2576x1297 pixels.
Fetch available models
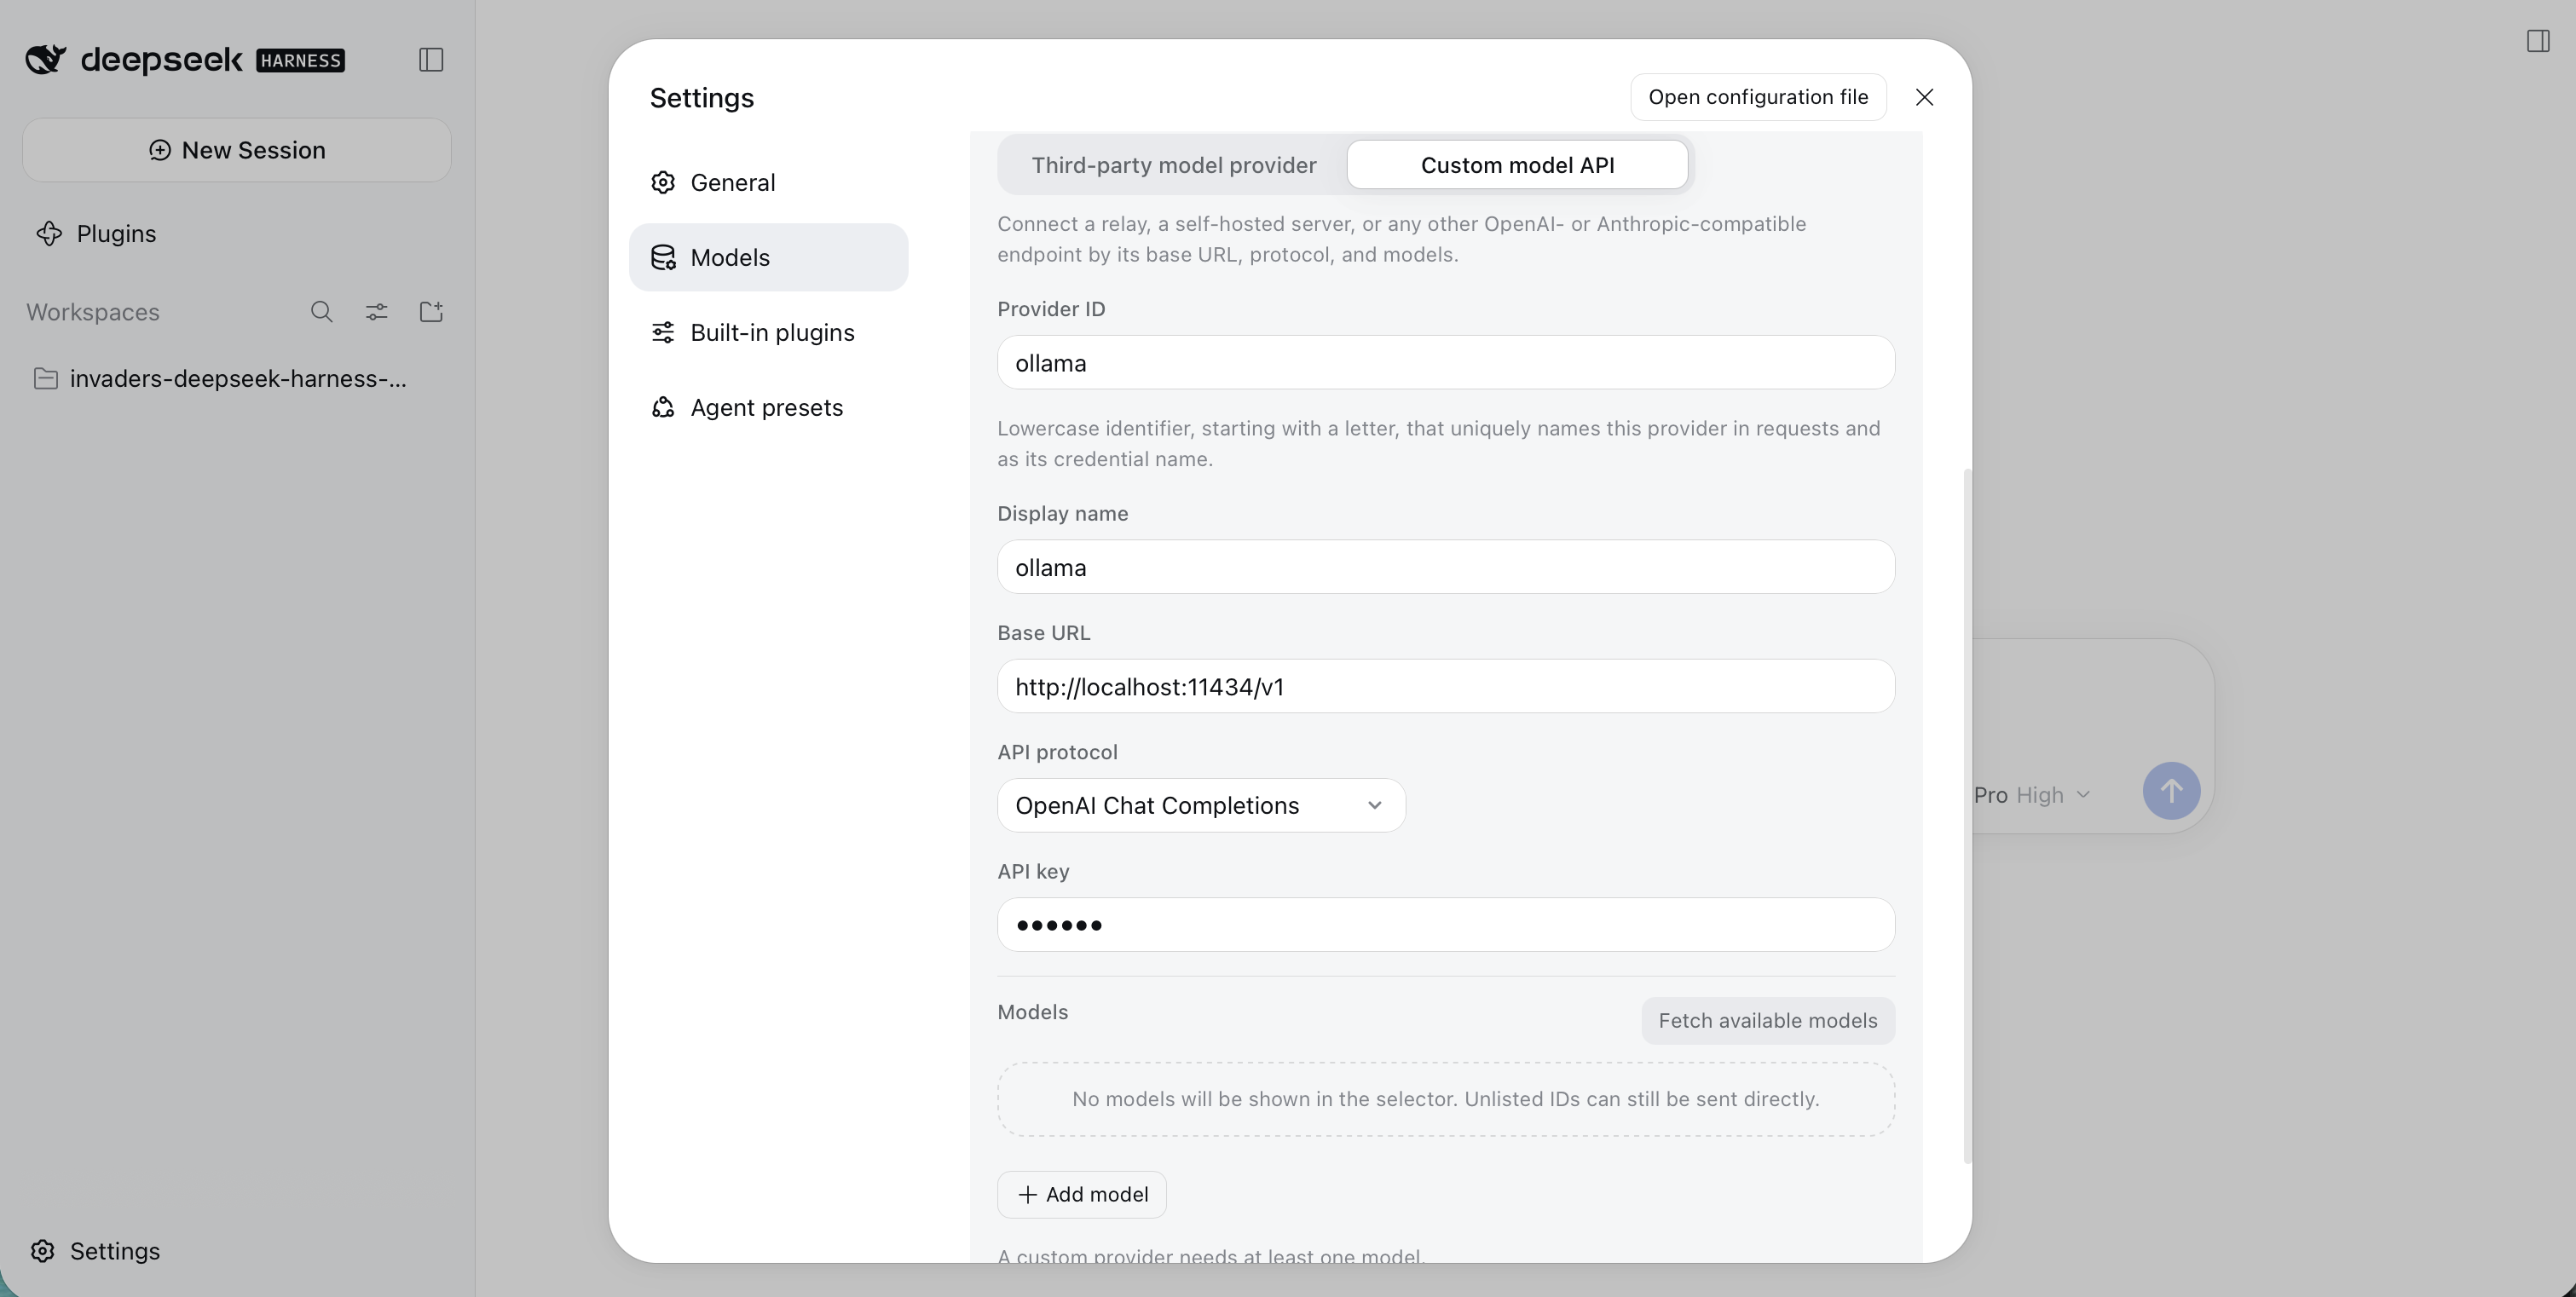(x=1767, y=1021)
